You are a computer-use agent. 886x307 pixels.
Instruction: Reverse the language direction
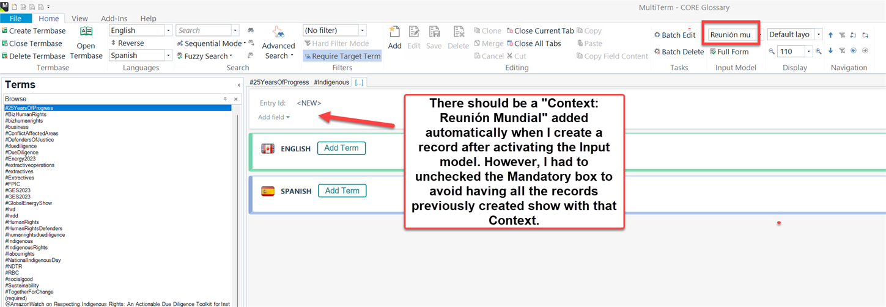click(127, 43)
